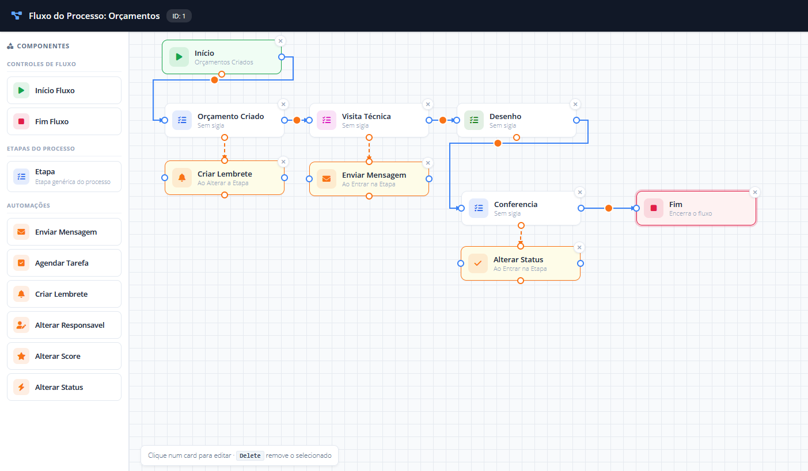Click the Orçamento Criado node title

pyautogui.click(x=230, y=116)
